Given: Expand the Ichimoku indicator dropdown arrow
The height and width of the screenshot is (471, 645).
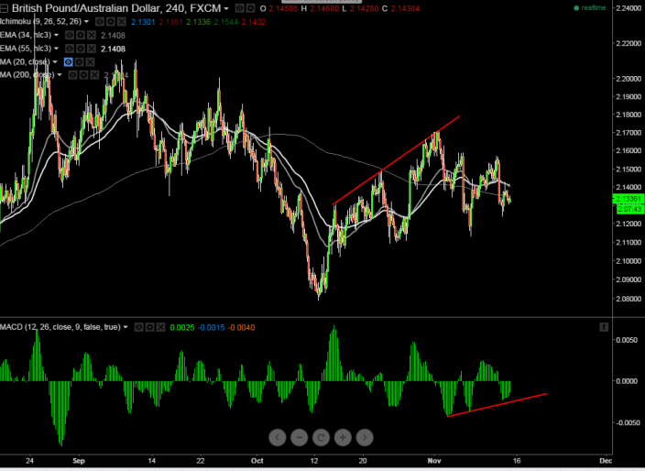Looking at the screenshot, I should [86, 21].
